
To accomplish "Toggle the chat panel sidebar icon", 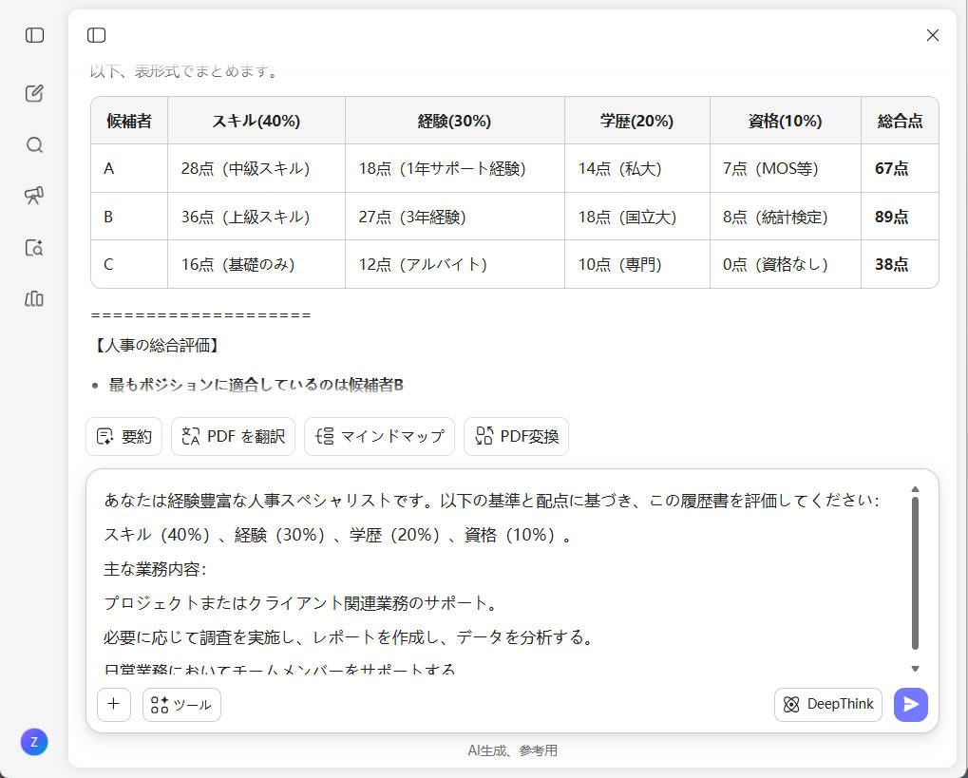I will 96,35.
